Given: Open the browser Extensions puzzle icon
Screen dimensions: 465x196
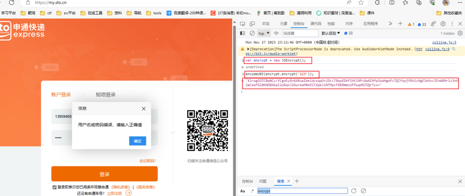Looking at the screenshot, I should tap(378, 3).
